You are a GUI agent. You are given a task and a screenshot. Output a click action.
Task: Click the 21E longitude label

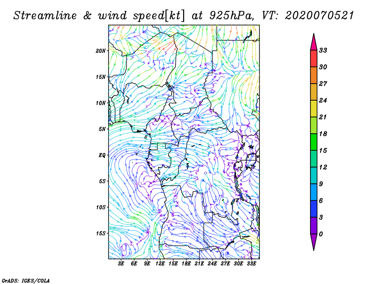pos(199,264)
